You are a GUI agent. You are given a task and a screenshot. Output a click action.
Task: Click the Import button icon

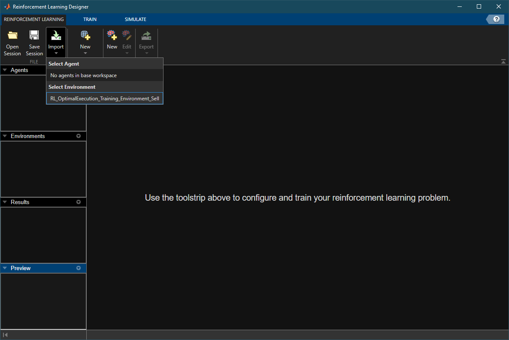tap(56, 35)
